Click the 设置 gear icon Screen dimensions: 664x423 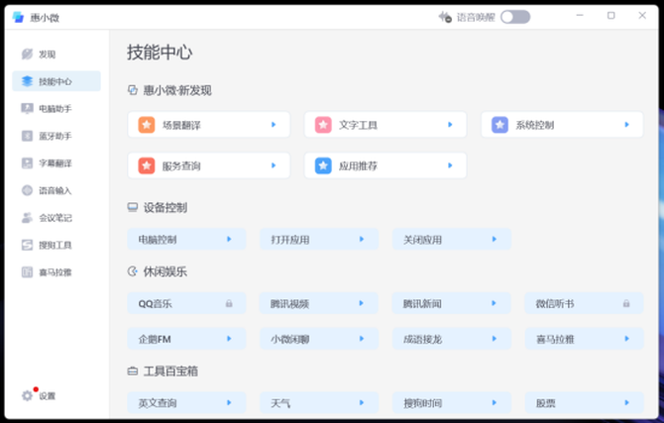[x=27, y=395]
